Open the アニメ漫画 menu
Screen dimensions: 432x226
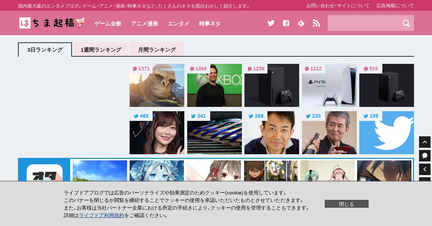pyautogui.click(x=144, y=23)
